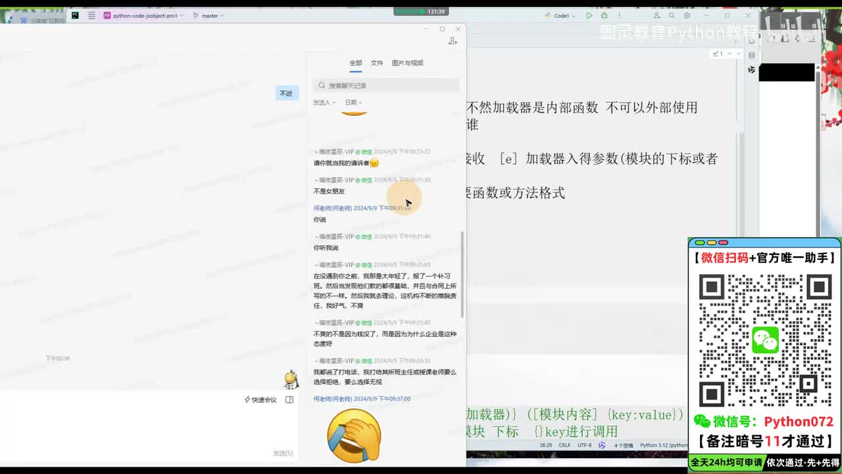Screen dimensions: 842x474
Task: Click the green dot on QR card header
Action: (x=700, y=242)
